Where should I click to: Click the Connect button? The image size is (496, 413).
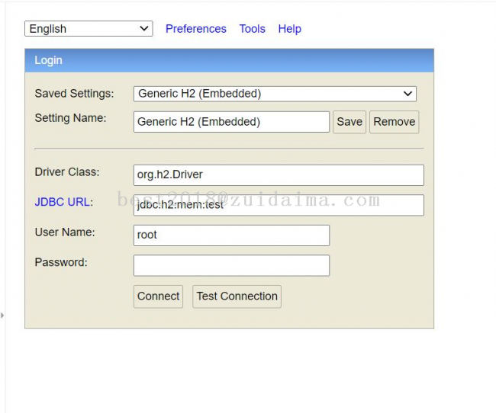coord(158,296)
